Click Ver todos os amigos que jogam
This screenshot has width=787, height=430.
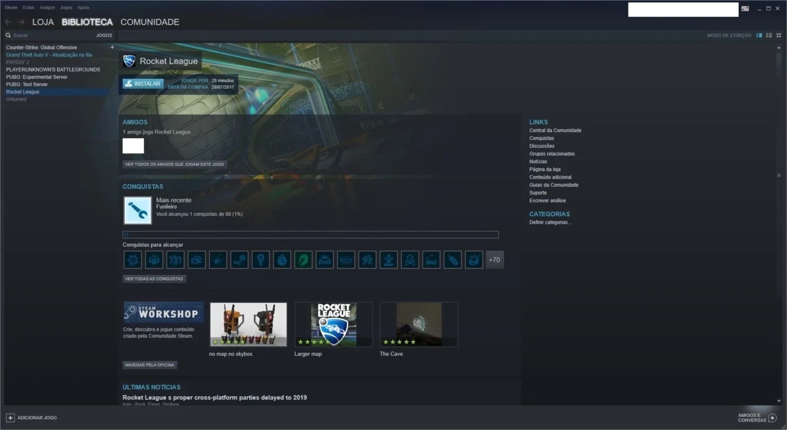point(175,165)
